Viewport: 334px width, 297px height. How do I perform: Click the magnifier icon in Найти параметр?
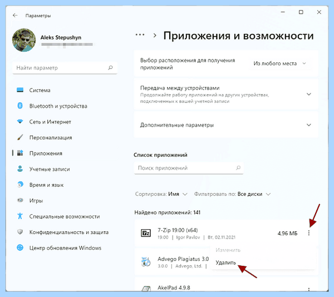110,68
